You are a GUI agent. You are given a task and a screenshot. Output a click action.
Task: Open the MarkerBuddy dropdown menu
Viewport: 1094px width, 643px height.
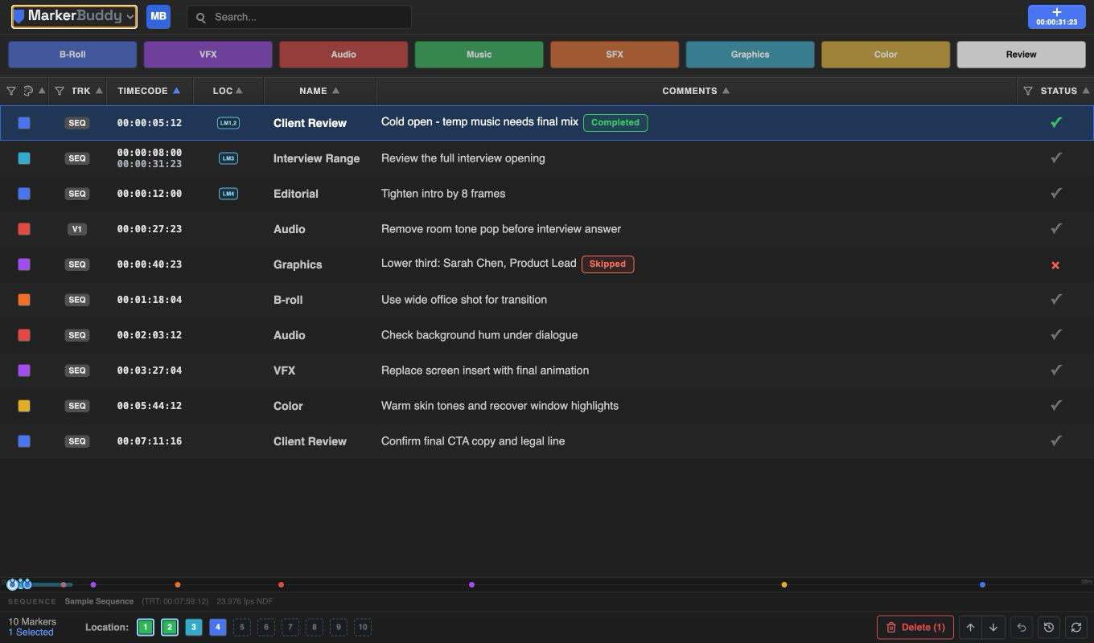(x=74, y=16)
